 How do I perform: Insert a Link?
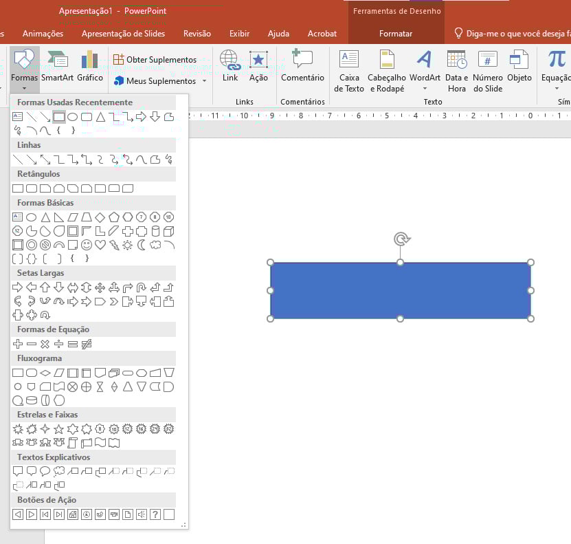[230, 66]
